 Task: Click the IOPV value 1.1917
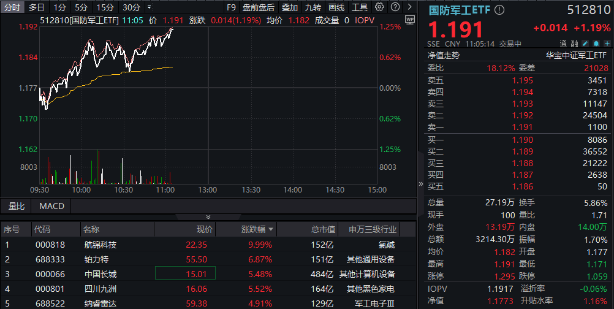(500, 289)
